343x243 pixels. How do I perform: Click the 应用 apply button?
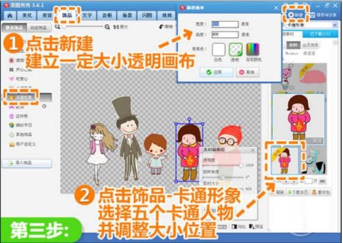(x=216, y=72)
